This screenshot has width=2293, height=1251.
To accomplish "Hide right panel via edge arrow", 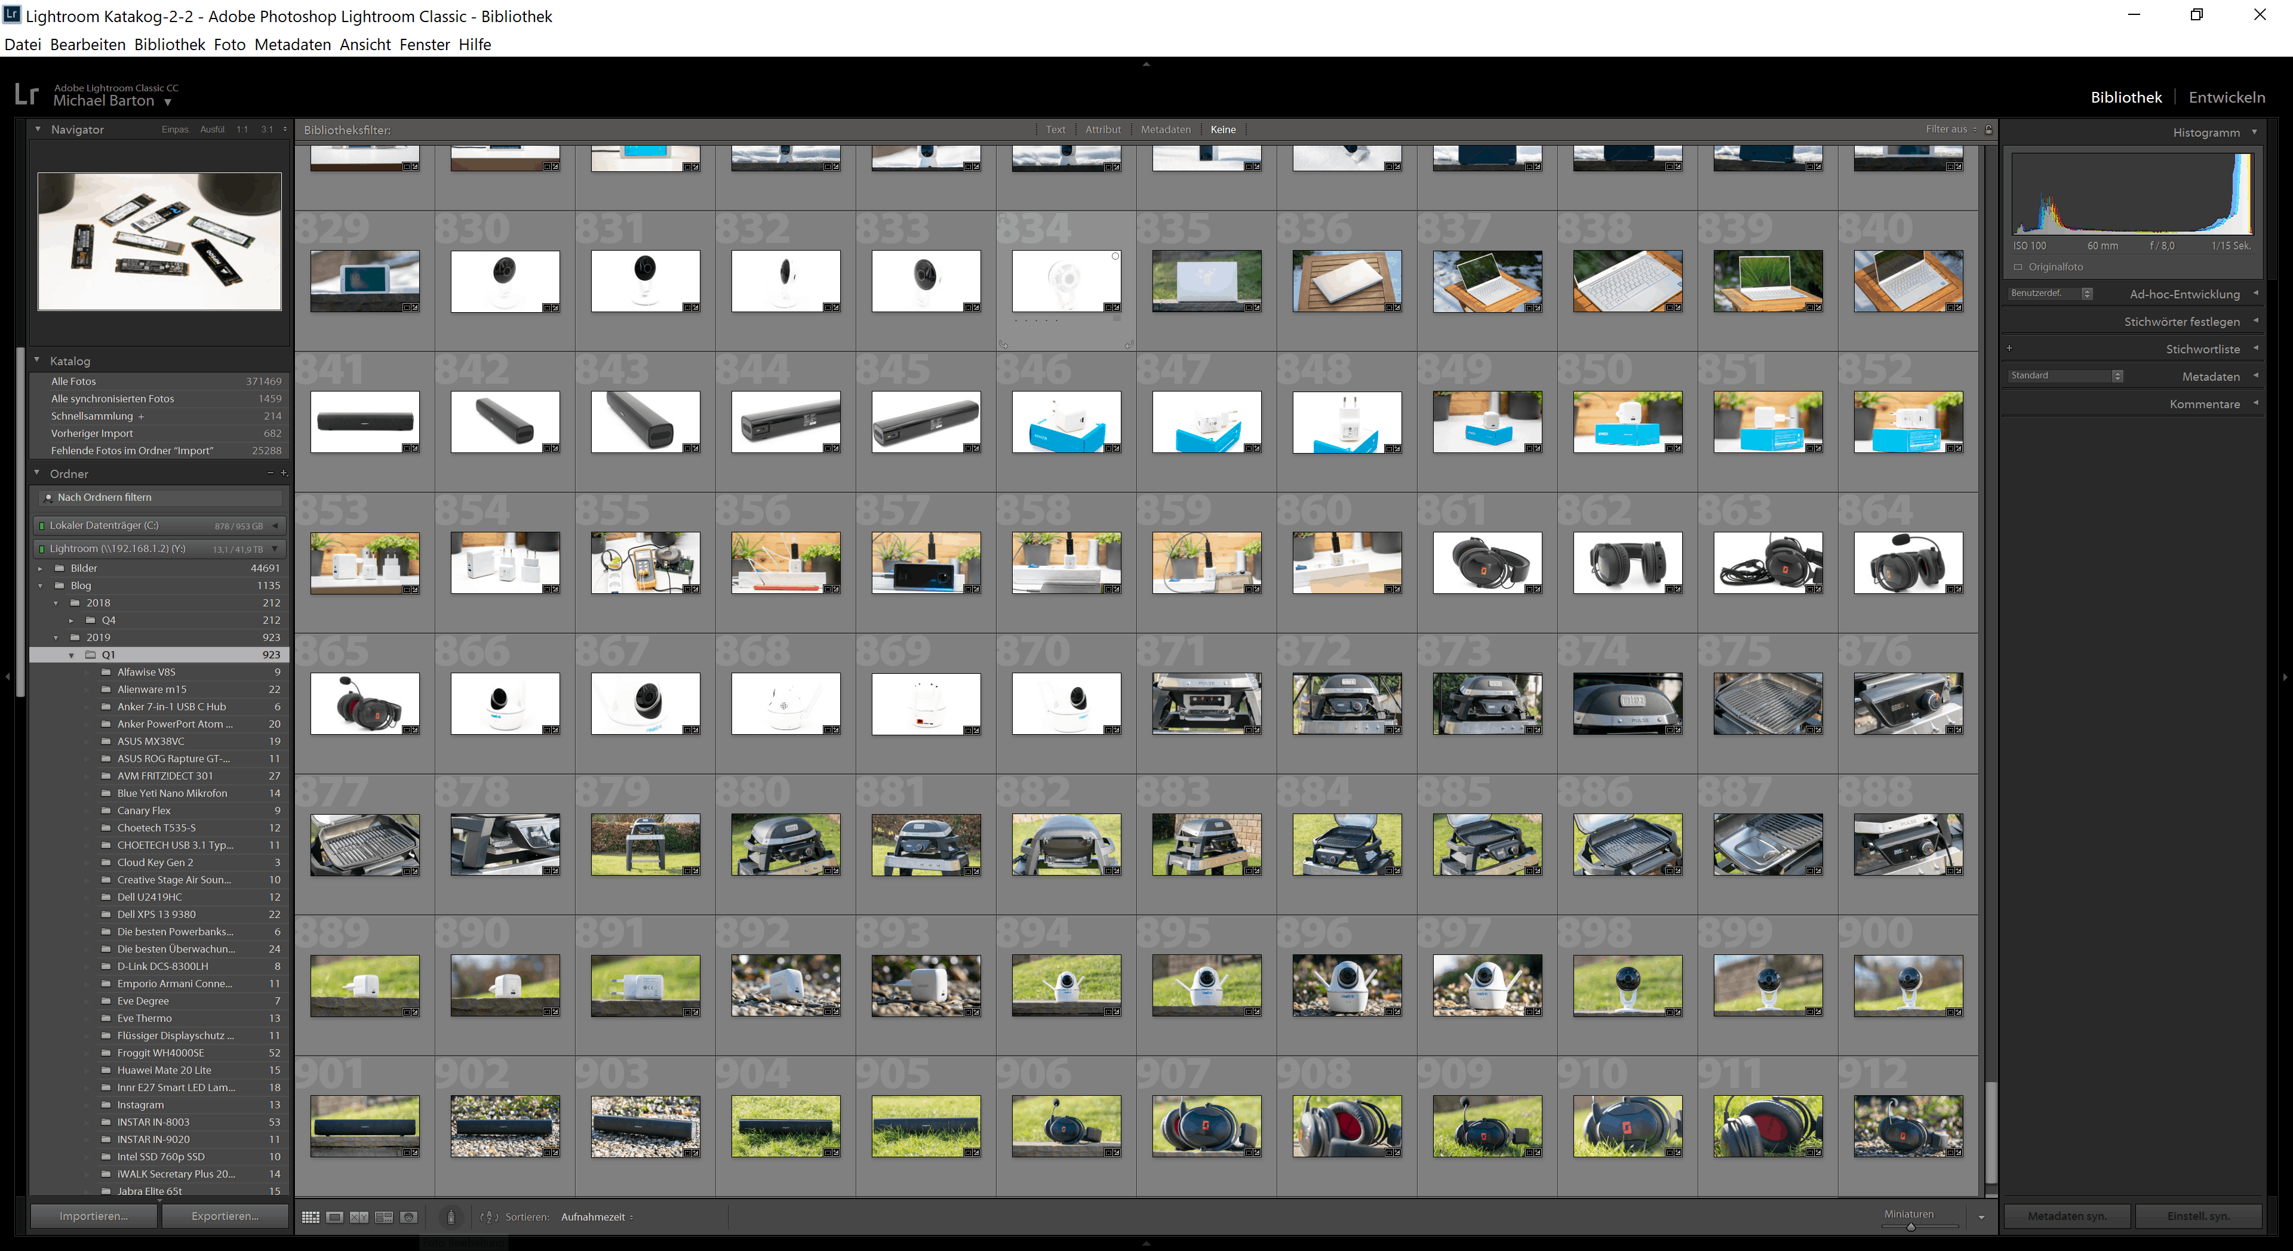I will click(2284, 677).
